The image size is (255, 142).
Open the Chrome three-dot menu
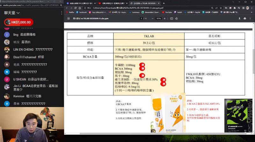[252, 8]
